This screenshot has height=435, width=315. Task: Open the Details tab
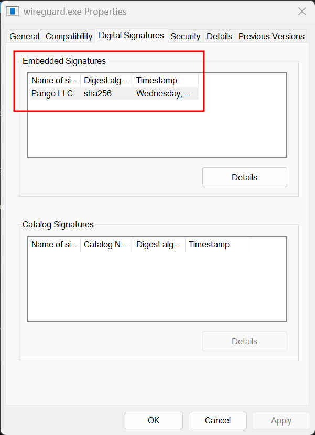[x=219, y=36]
